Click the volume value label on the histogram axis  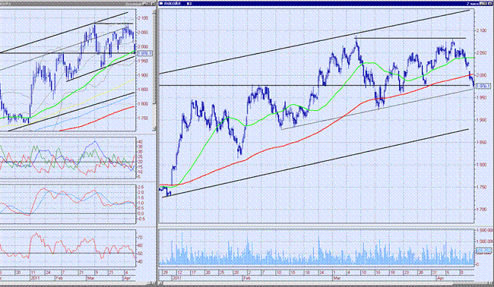483,251
